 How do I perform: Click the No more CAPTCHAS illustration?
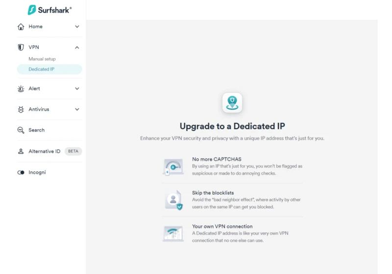[173, 166]
